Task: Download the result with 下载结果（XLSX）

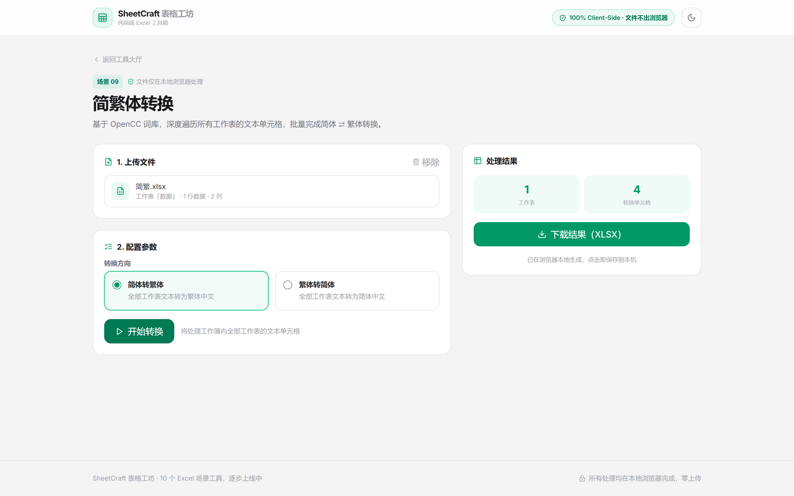Action: point(581,234)
